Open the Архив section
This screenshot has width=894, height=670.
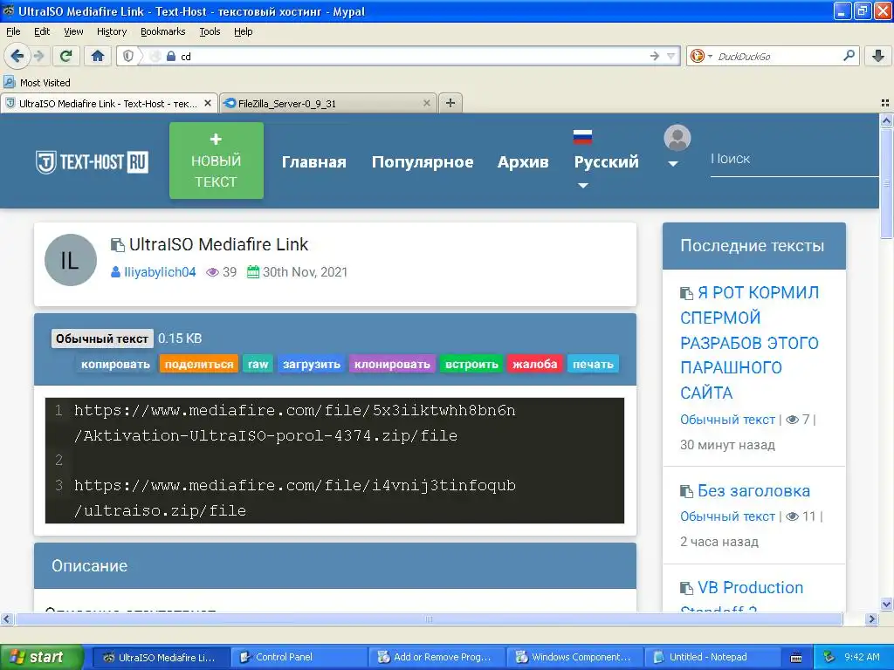523,161
